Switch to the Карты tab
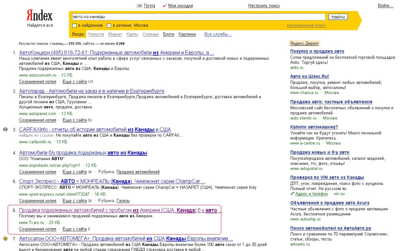Screen dimensions: 400x251 (132, 34)
